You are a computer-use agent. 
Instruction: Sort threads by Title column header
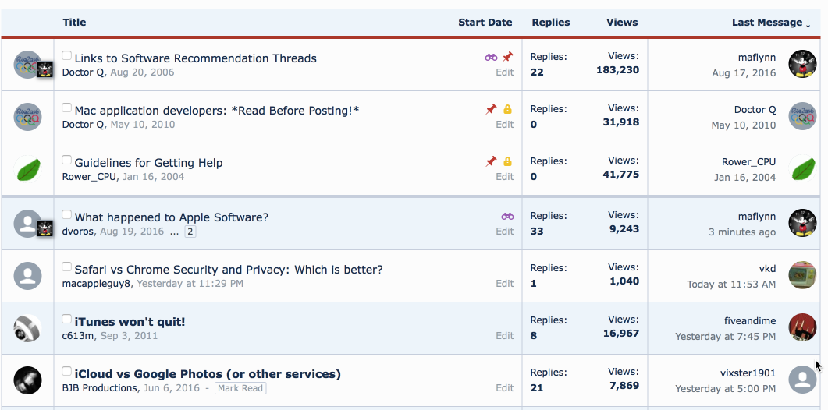[x=74, y=23]
